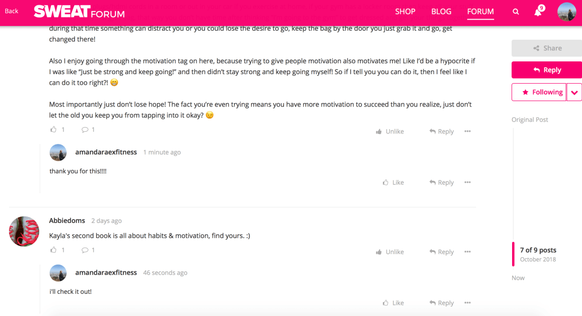Open Abbiedoms' profile avatar

(24, 231)
